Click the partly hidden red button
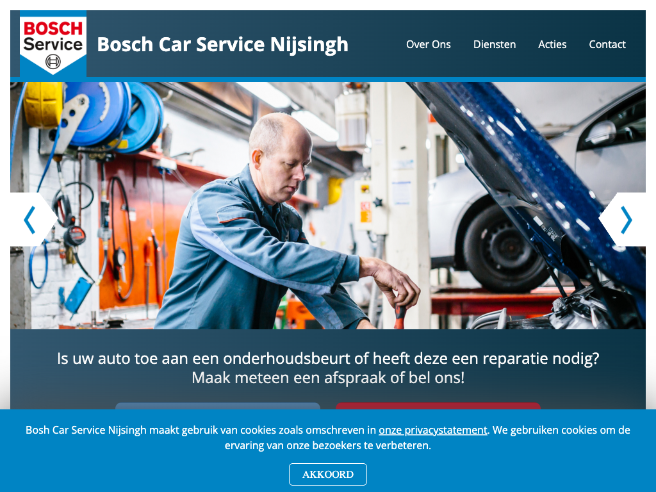The height and width of the screenshot is (492, 656). 438,406
